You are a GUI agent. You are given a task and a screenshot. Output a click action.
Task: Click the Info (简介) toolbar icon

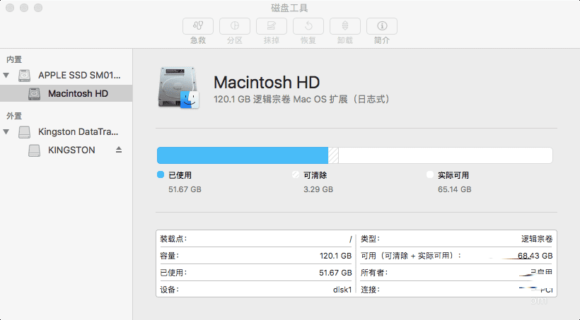[x=382, y=26]
